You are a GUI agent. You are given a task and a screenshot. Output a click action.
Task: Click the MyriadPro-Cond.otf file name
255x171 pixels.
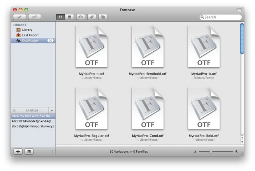tap(148, 136)
